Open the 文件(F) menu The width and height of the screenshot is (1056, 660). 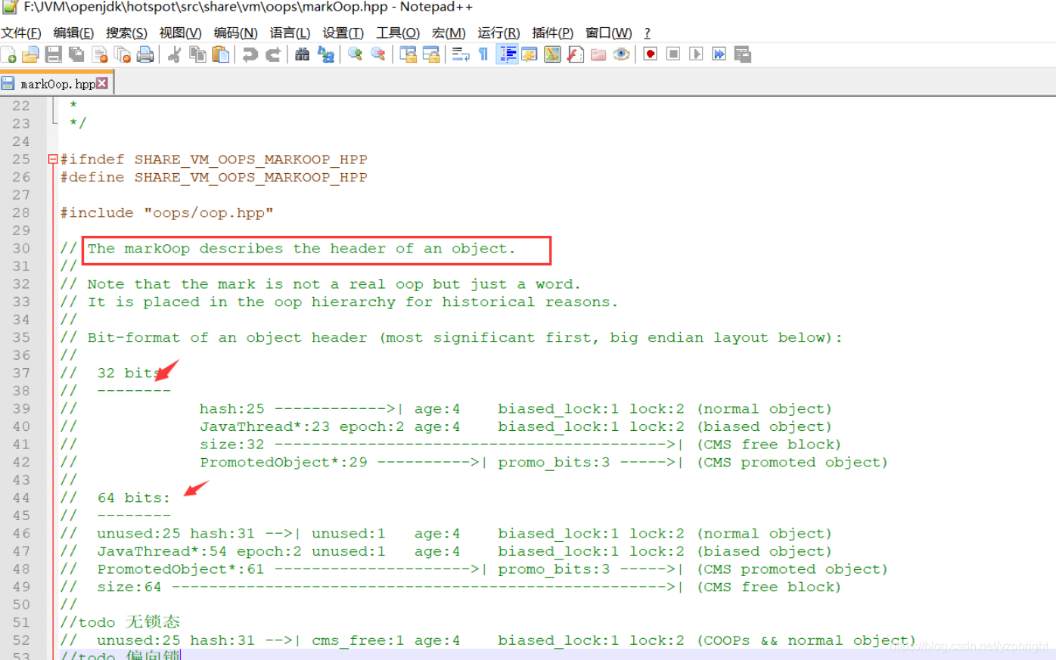click(21, 33)
